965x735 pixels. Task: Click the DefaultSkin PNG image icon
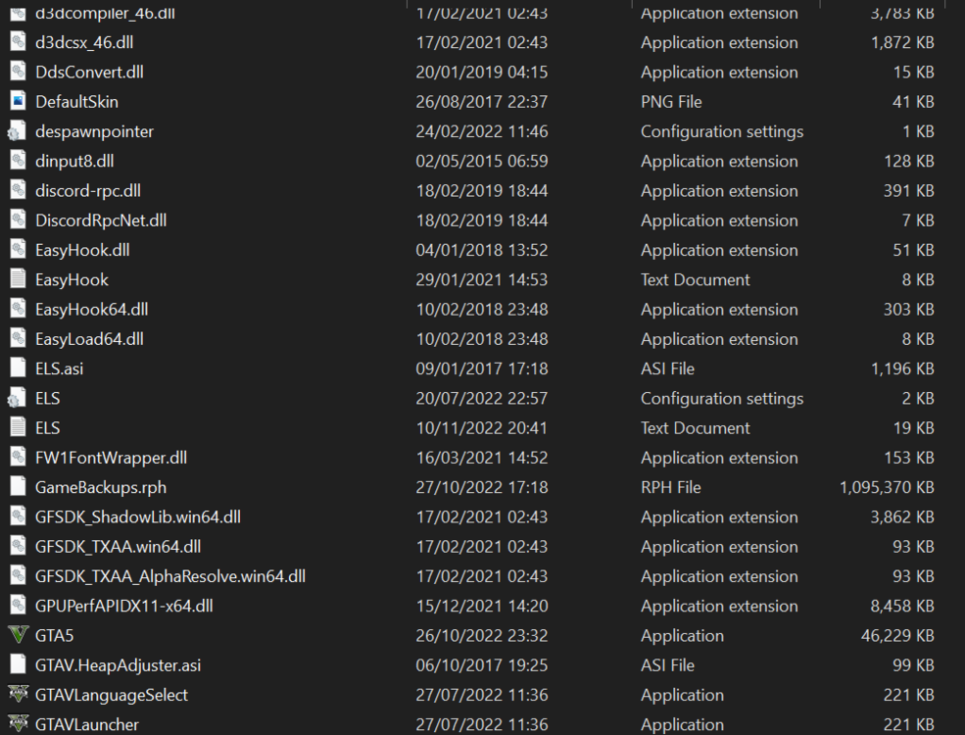pos(18,101)
